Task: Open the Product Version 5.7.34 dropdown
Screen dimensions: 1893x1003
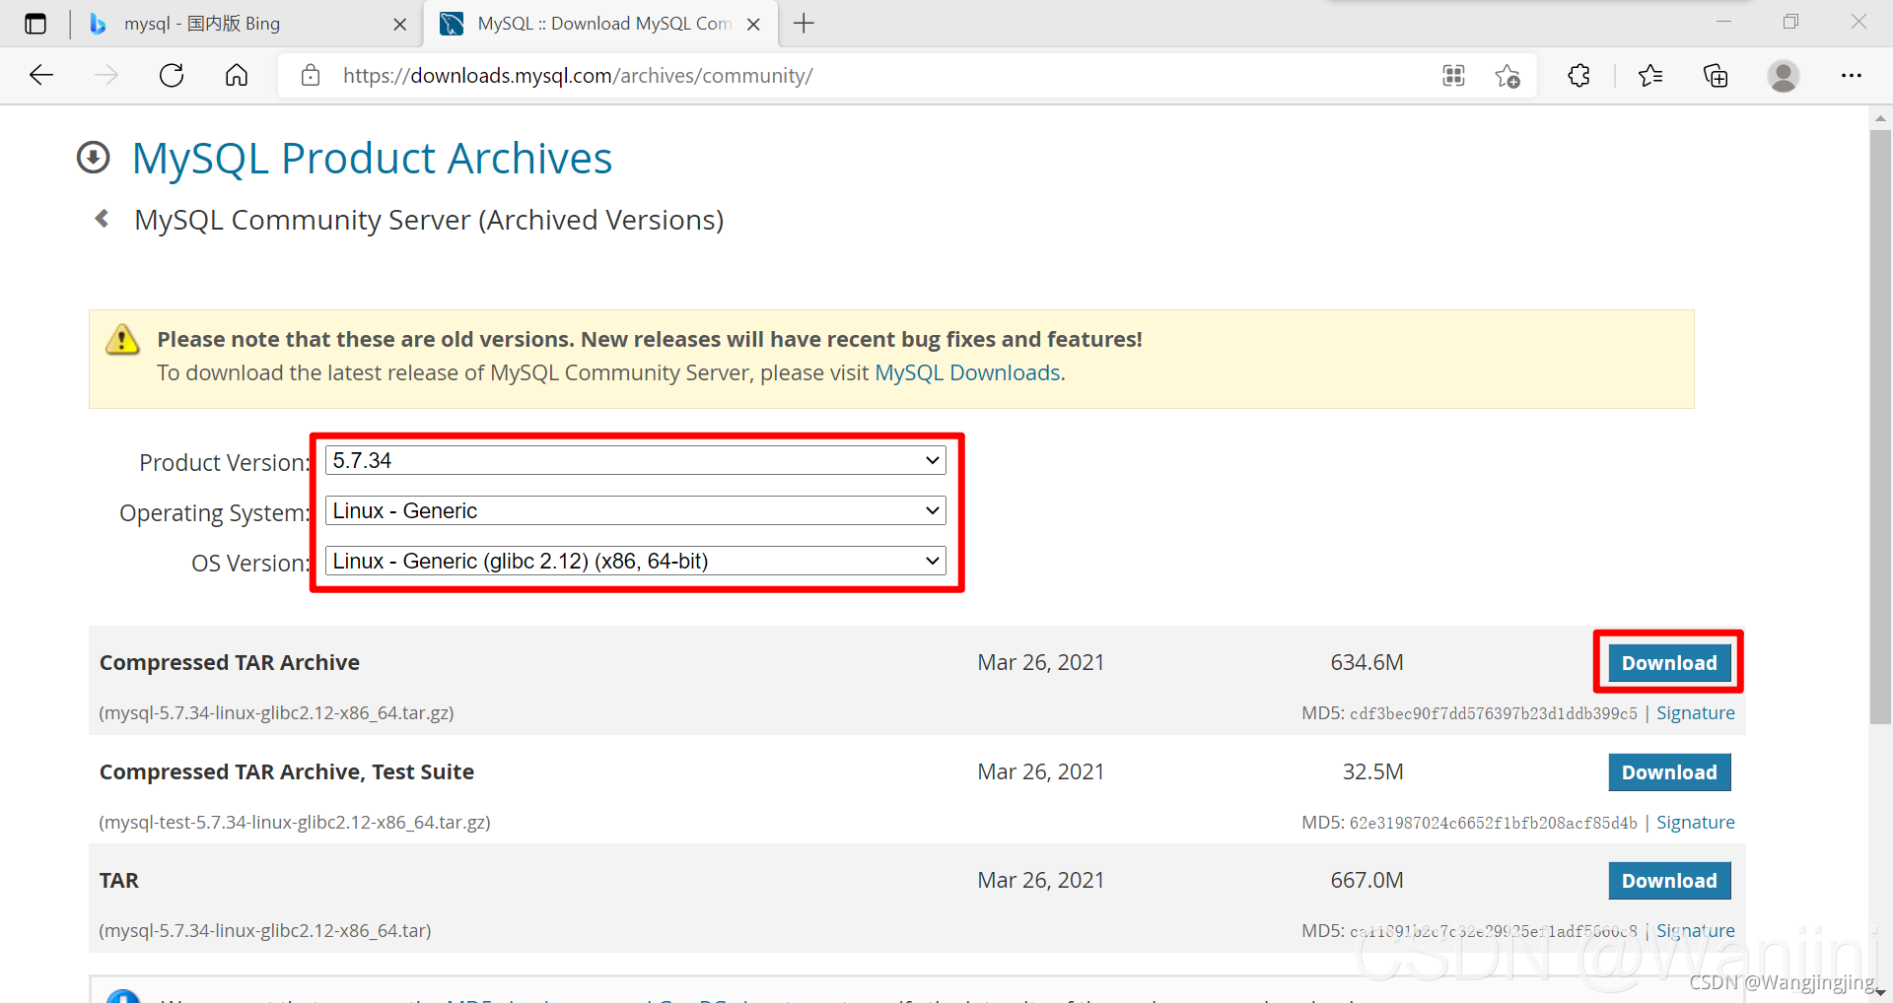Action: pos(636,460)
